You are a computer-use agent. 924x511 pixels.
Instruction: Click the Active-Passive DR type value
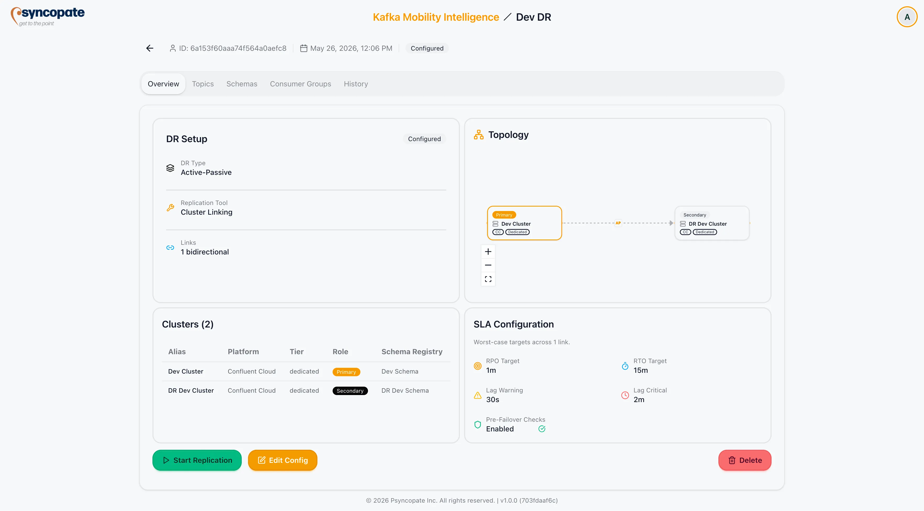point(206,173)
